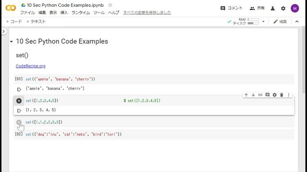Open the 編集 menu in menu bar
Image resolution: width=307 pixels, height=172 pixels.
click(x=42, y=13)
